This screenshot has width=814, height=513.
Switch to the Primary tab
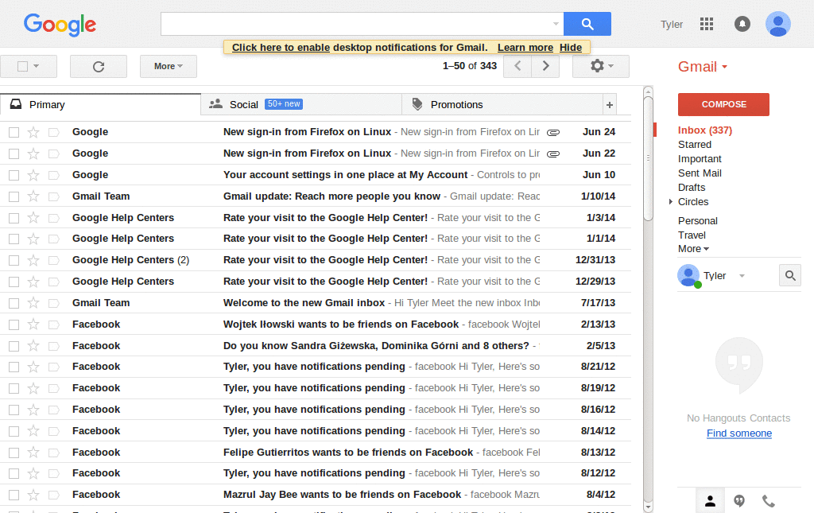(101, 104)
